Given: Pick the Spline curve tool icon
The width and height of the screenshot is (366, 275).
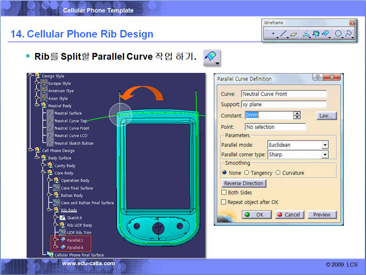Looking at the screenshot, I should click(x=348, y=34).
